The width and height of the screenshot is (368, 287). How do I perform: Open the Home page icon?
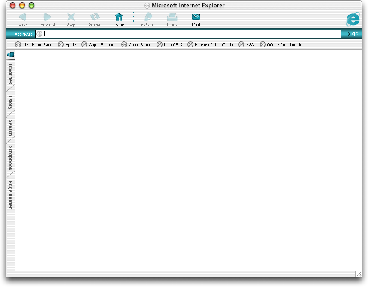click(x=119, y=19)
